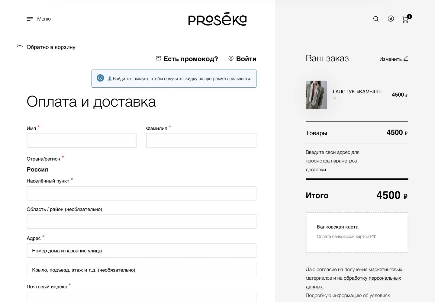The width and height of the screenshot is (435, 302).
Task: Click the Галстук «Камыш» product thumbnail
Action: 316,95
